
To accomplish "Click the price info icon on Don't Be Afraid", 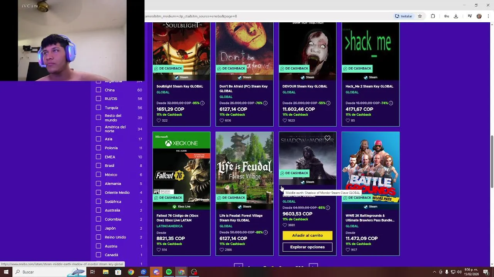I will pyautogui.click(x=265, y=103).
